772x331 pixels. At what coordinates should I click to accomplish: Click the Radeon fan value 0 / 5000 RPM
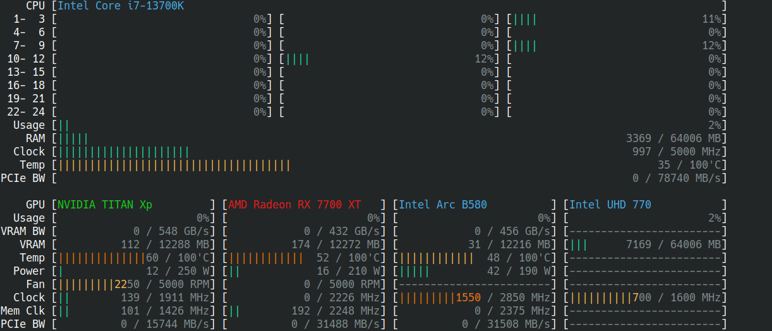(x=342, y=284)
